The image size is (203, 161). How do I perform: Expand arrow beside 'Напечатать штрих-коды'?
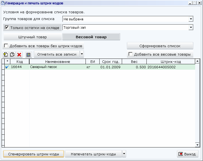(124, 154)
